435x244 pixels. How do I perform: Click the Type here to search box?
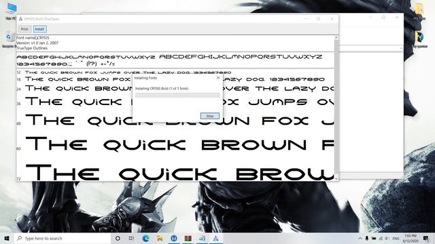pyautogui.click(x=63, y=238)
